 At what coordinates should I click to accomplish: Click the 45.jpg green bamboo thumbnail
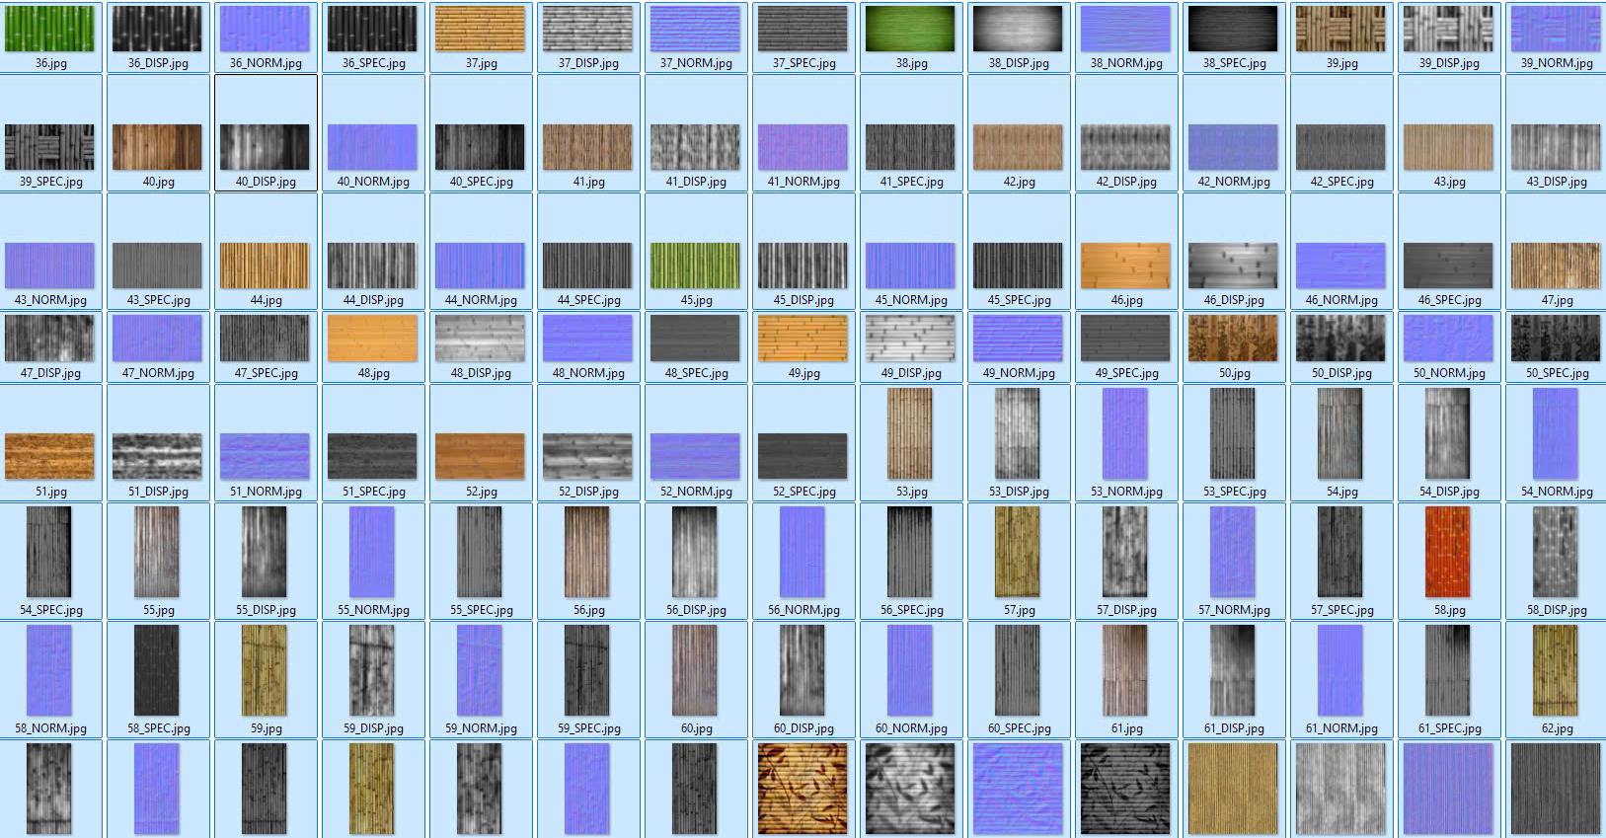pyautogui.click(x=695, y=266)
